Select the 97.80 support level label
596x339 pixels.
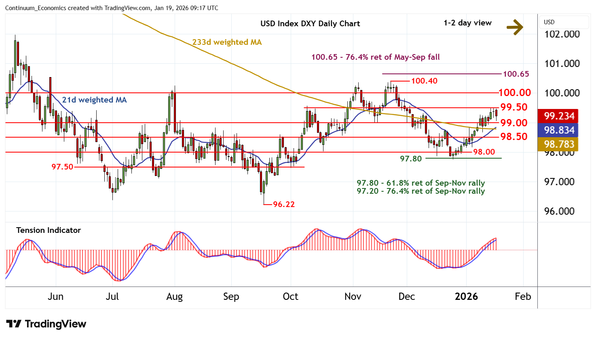tap(411, 159)
